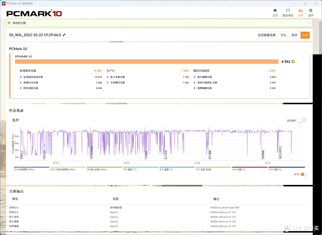Select the GPU 内存时钟频率 (MHz) legend item
This screenshot has width=322, height=235.
tap(68, 169)
